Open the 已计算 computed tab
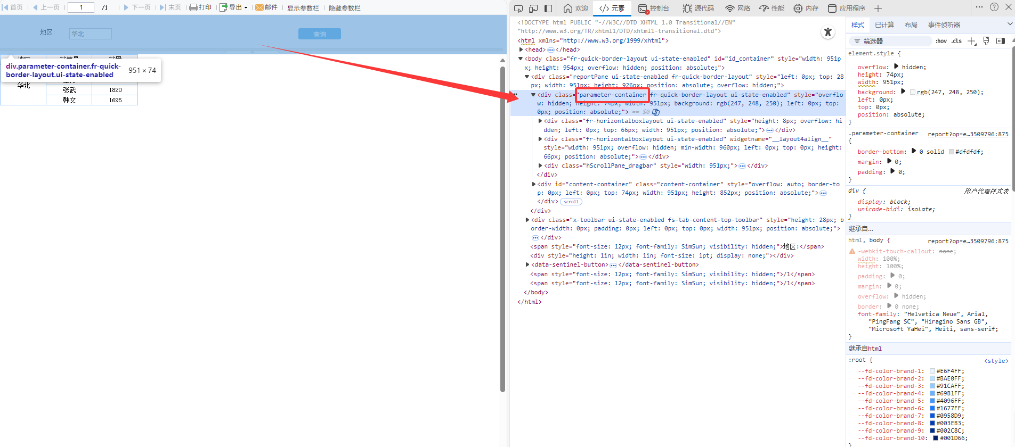The width and height of the screenshot is (1015, 447). (884, 25)
